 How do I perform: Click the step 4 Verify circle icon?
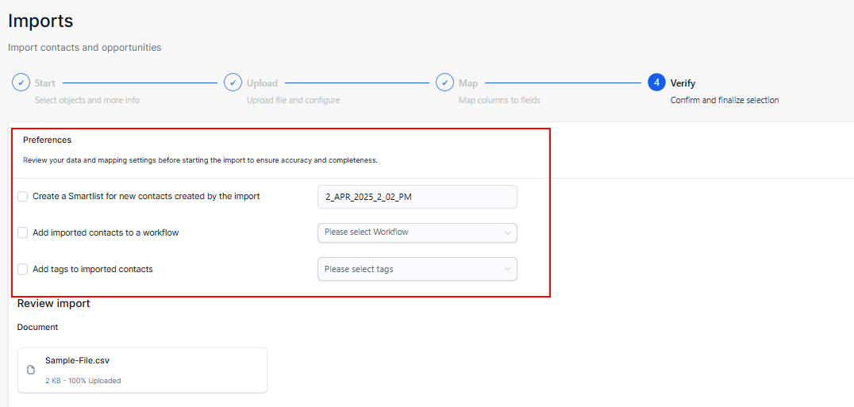click(x=657, y=83)
